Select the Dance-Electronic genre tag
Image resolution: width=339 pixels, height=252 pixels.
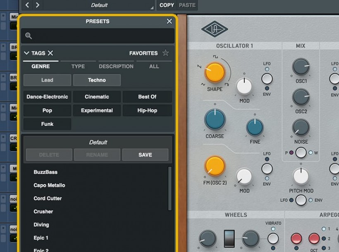47,97
